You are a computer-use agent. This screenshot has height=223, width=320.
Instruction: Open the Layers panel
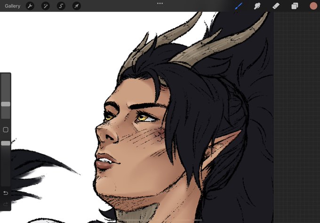(295, 6)
